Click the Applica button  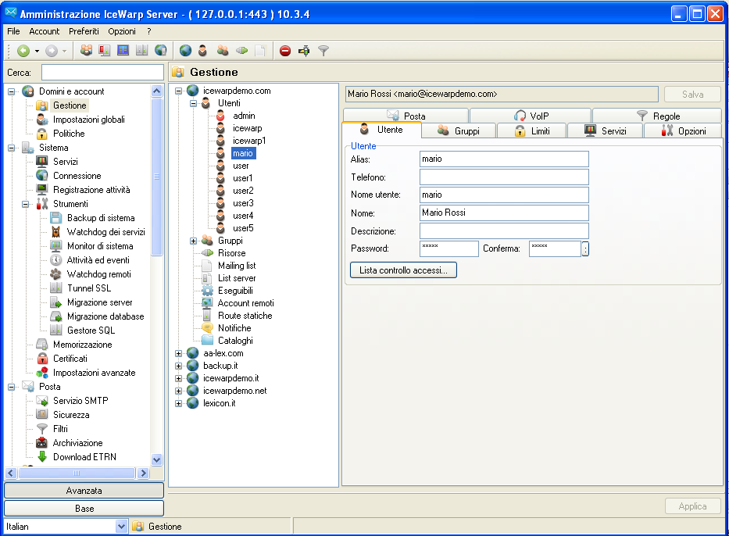[x=692, y=506]
